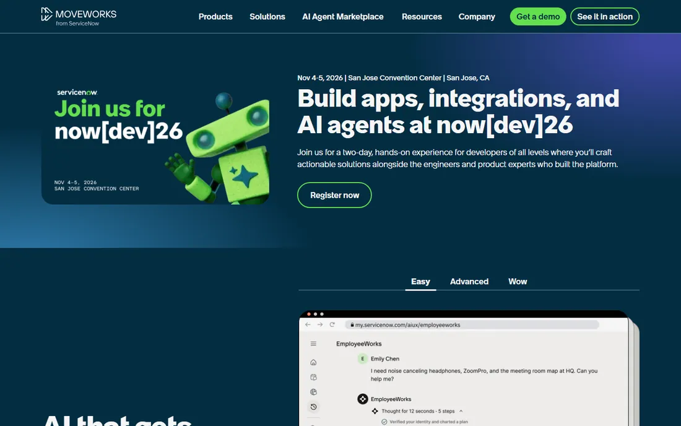Click the 'EmployeeWorks' page title in mock app
The width and height of the screenshot is (681, 426).
(x=358, y=344)
